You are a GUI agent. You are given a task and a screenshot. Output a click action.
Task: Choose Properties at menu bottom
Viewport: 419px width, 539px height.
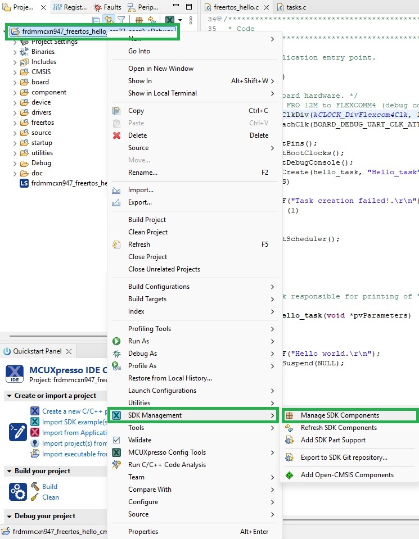143,532
